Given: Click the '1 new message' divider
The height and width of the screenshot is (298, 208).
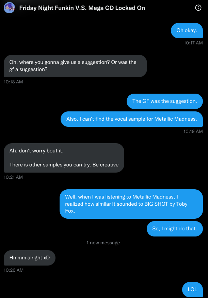Looking at the screenshot, I should [x=103, y=243].
